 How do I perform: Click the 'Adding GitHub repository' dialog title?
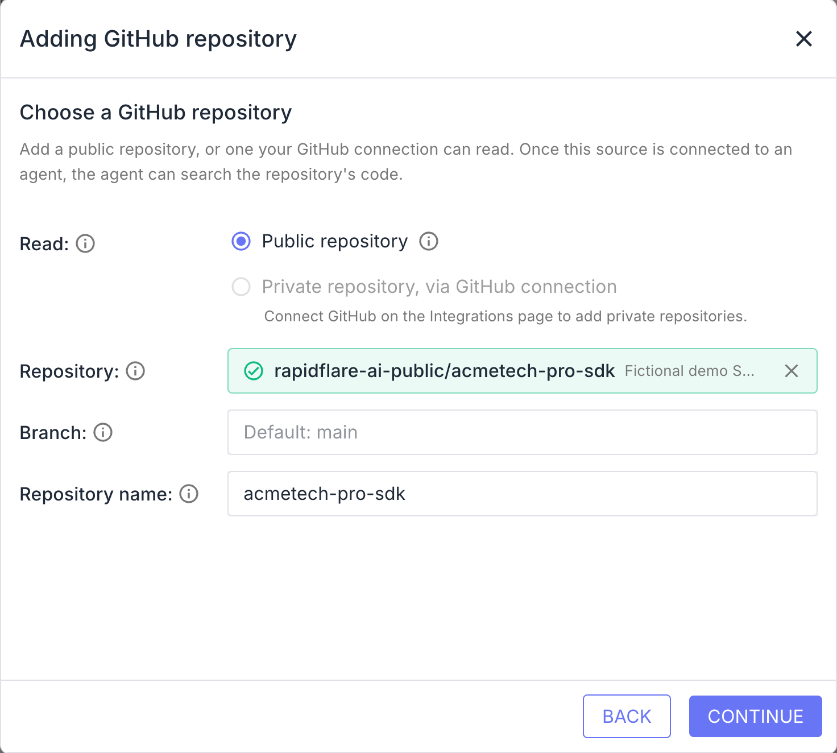(x=158, y=39)
